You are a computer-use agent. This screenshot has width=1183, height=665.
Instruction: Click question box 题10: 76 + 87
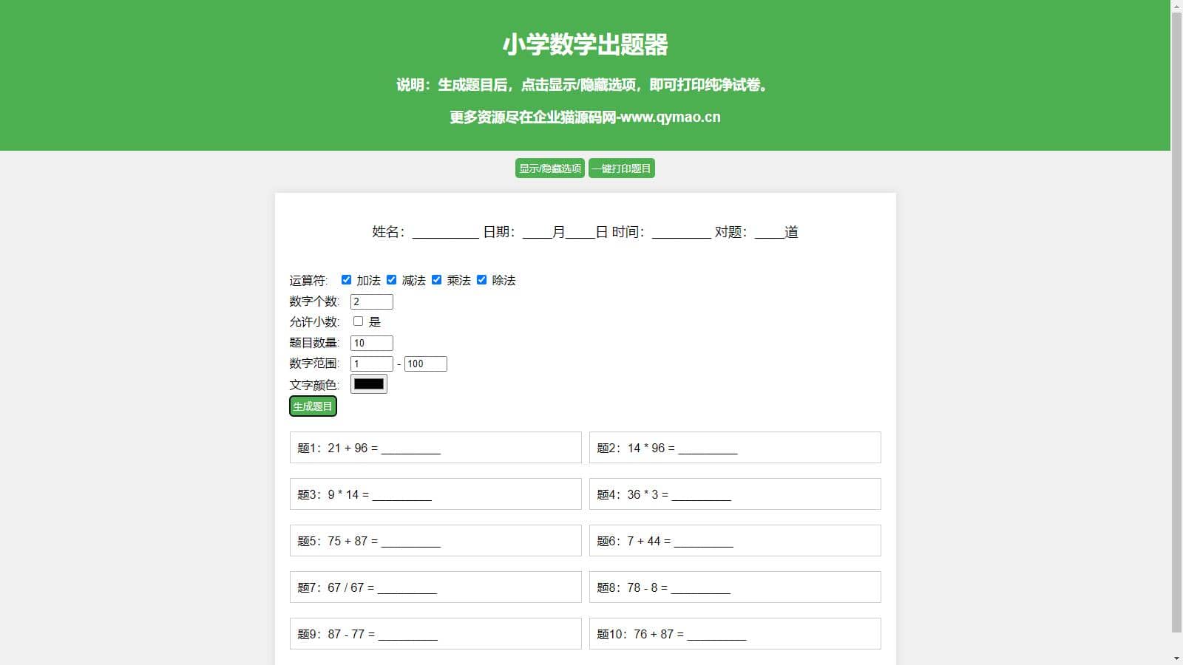735,634
